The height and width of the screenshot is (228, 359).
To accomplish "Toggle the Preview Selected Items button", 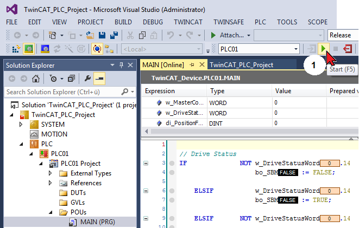I will pos(99,78).
